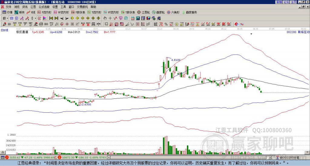Open the 板块 sector view
The width and height of the screenshot is (310, 166).
tap(19, 12)
